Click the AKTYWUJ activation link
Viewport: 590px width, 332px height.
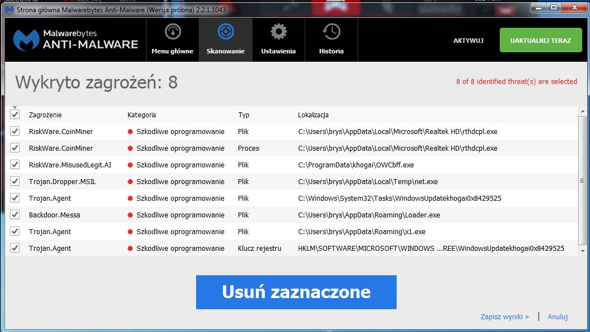468,41
